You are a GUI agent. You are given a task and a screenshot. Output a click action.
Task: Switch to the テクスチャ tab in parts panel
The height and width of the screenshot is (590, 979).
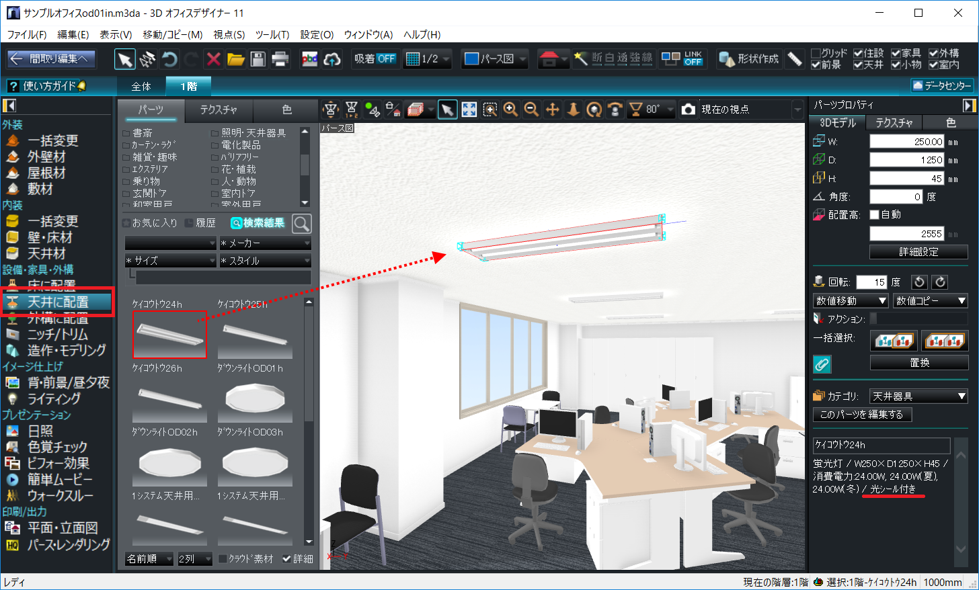point(219,110)
